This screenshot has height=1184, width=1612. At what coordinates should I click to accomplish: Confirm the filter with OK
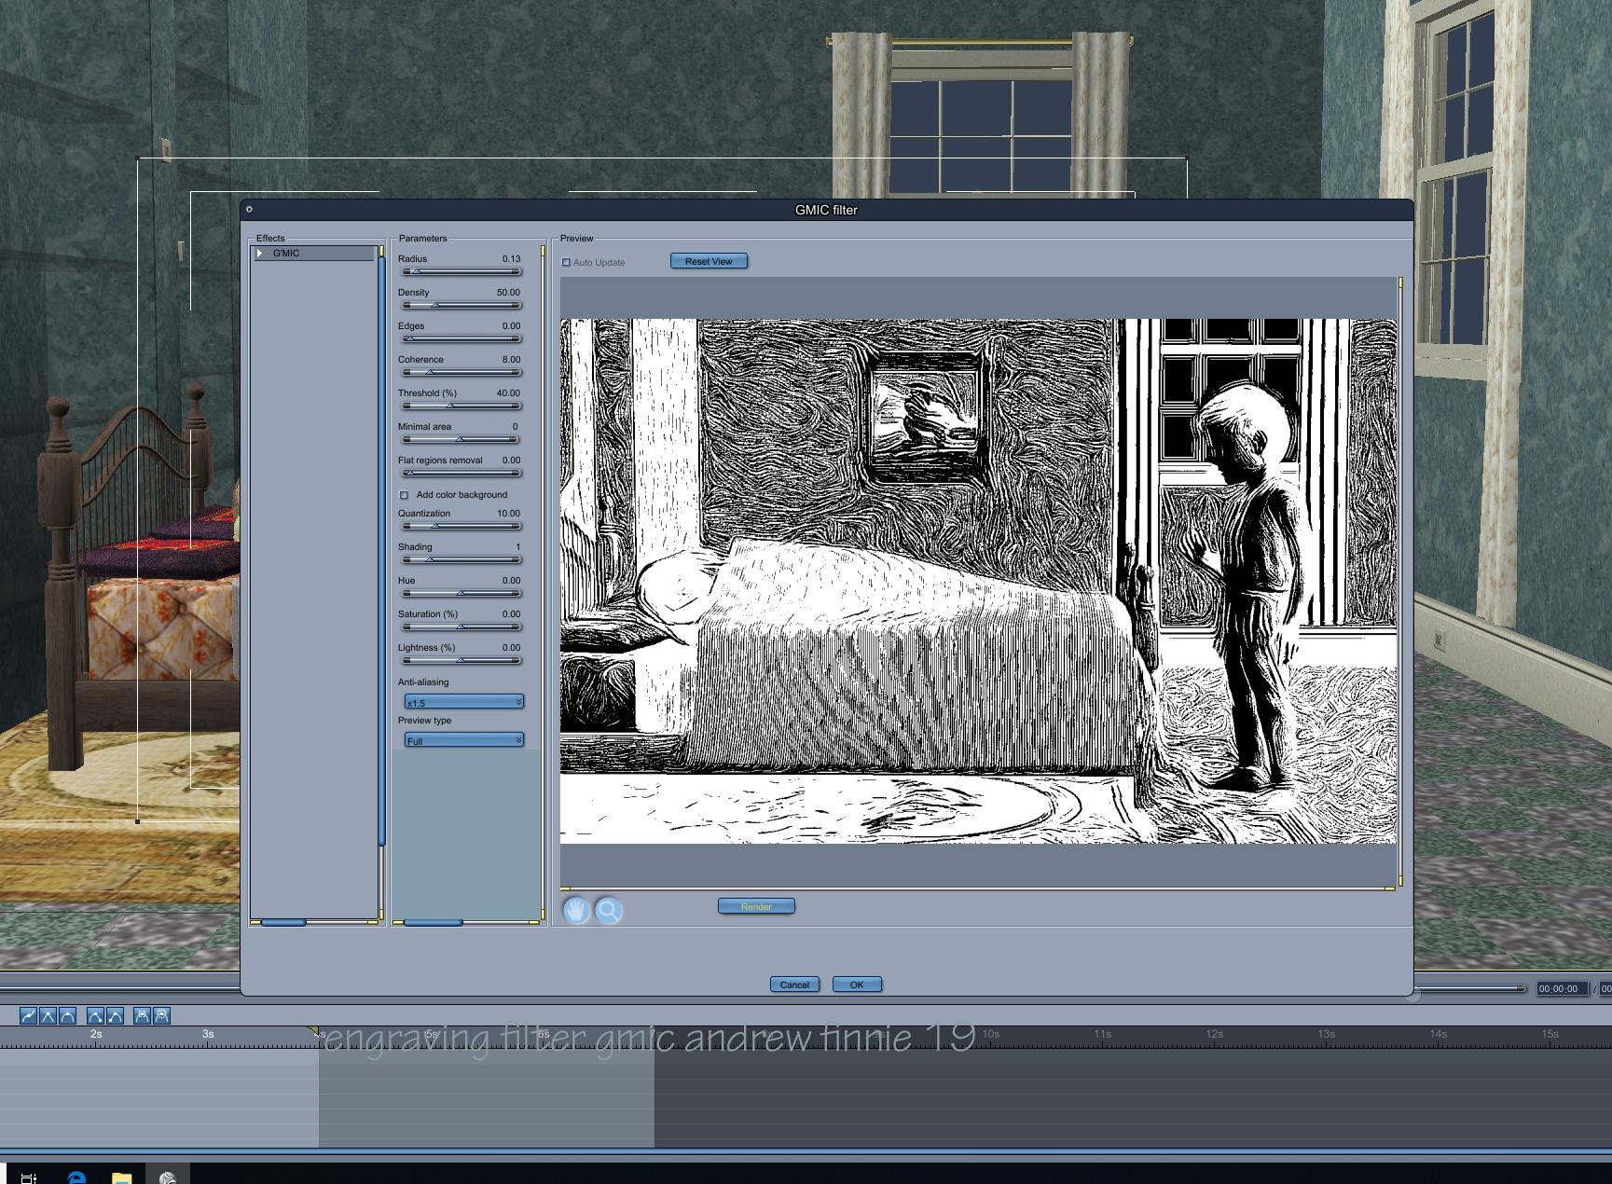click(x=857, y=984)
